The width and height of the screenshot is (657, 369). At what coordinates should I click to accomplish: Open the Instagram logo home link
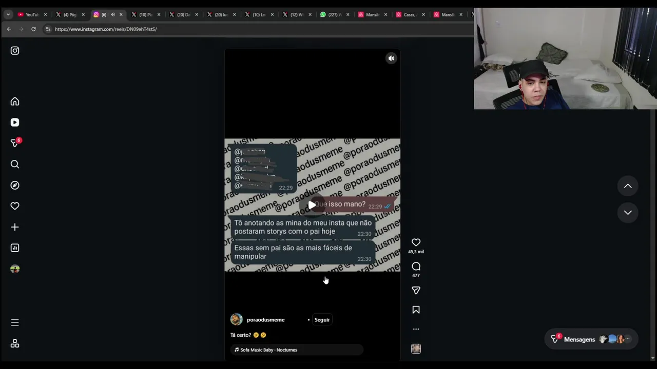pos(15,51)
